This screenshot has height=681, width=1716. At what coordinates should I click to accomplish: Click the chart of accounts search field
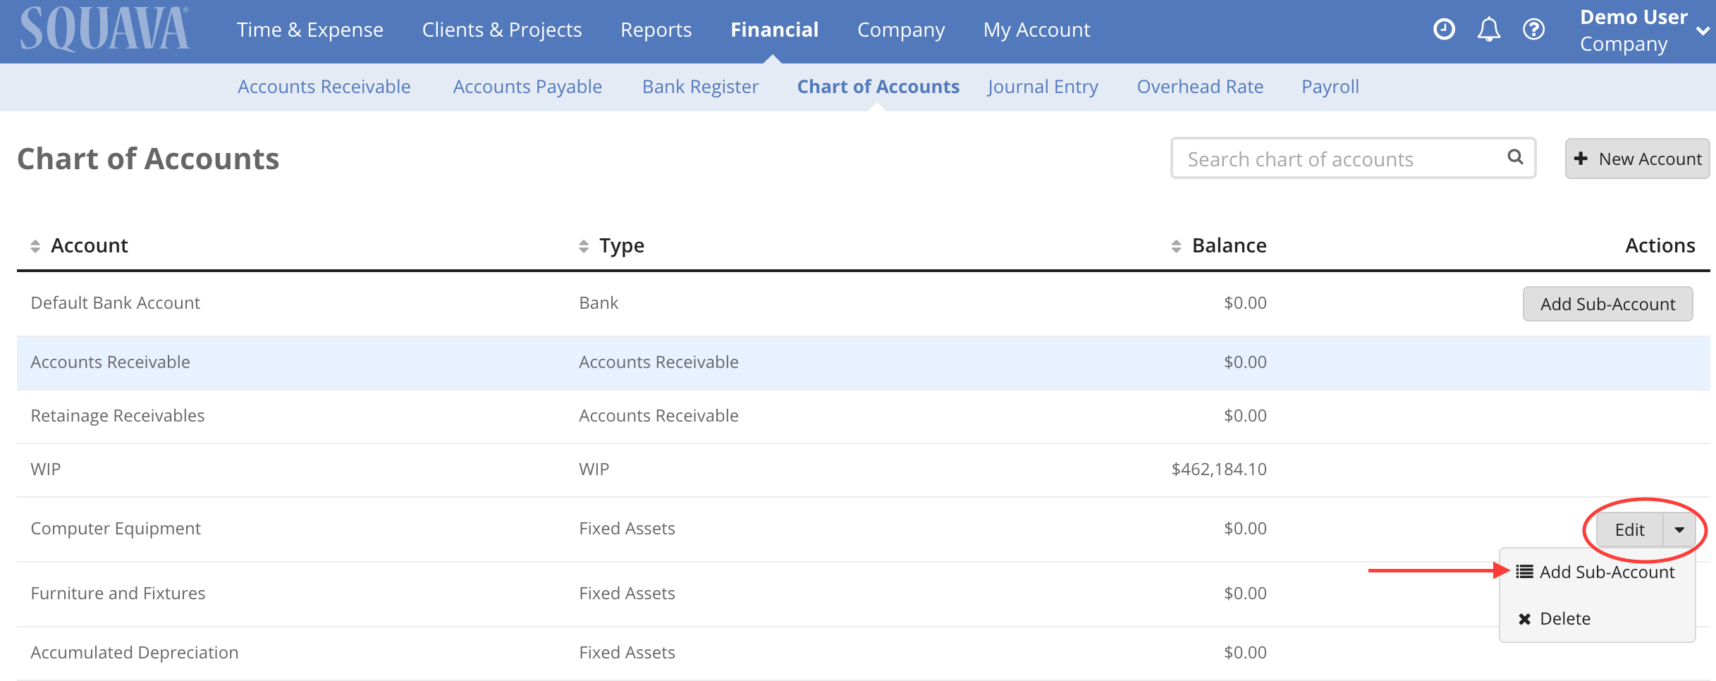click(x=1340, y=158)
